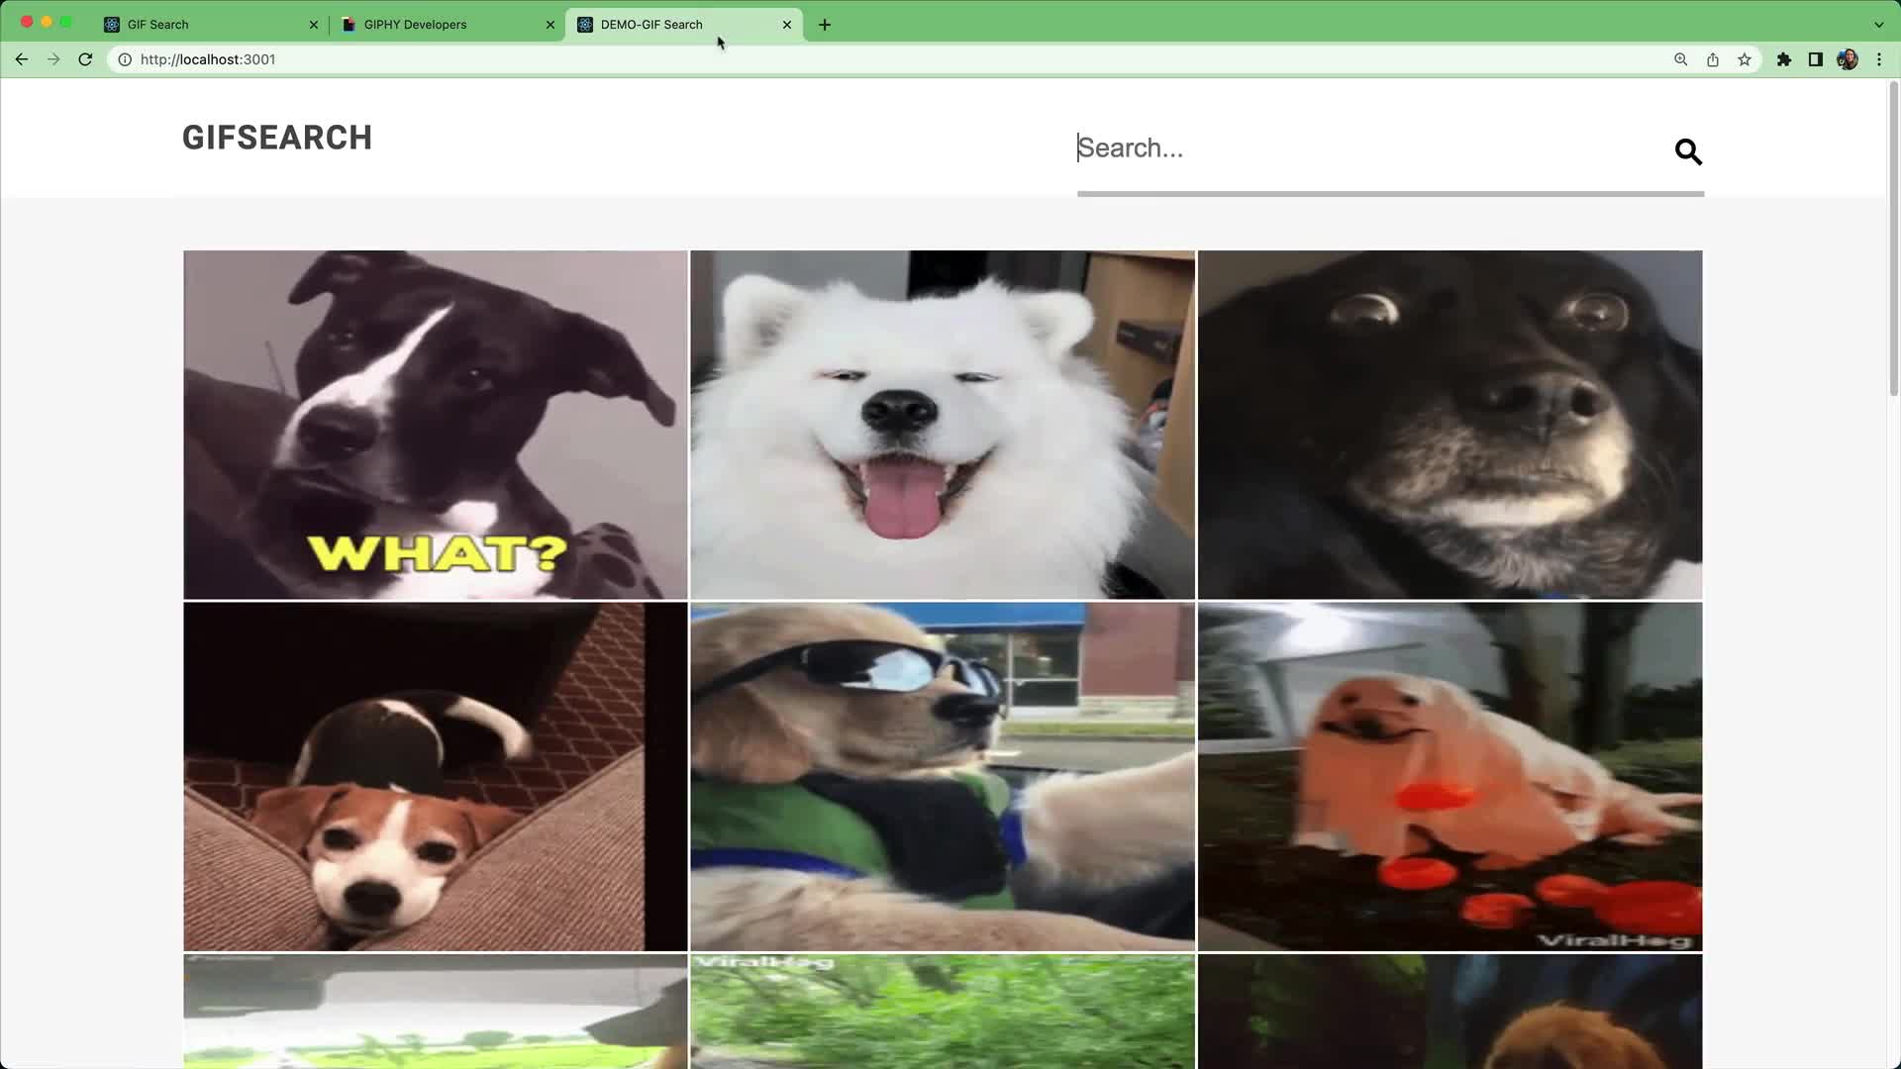Open the Extensions puzzle icon
Screen dimensions: 1901x1069
pos(1784,59)
